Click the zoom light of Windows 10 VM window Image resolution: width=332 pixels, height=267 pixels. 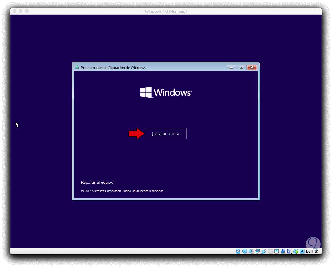coord(27,11)
